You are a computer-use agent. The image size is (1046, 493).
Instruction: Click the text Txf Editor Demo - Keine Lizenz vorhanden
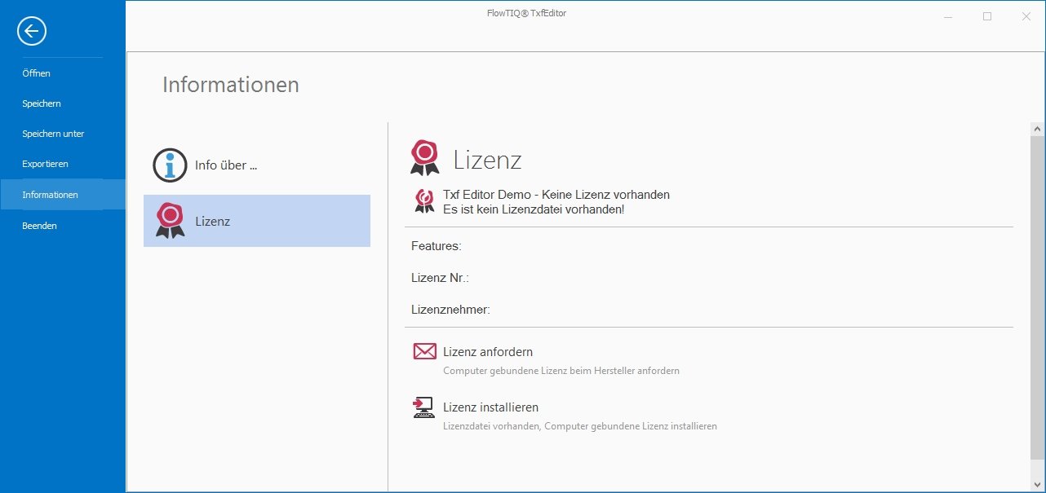pos(556,195)
